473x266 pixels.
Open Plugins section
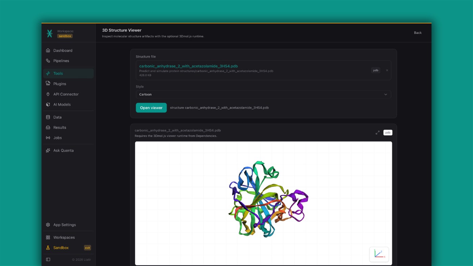(68, 84)
